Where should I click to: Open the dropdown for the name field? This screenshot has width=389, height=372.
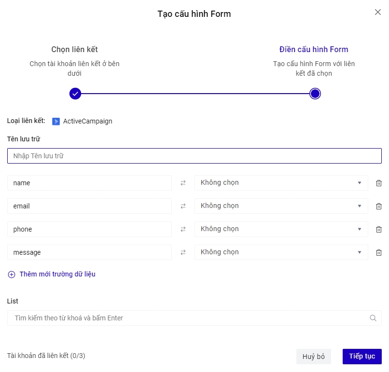281,183
